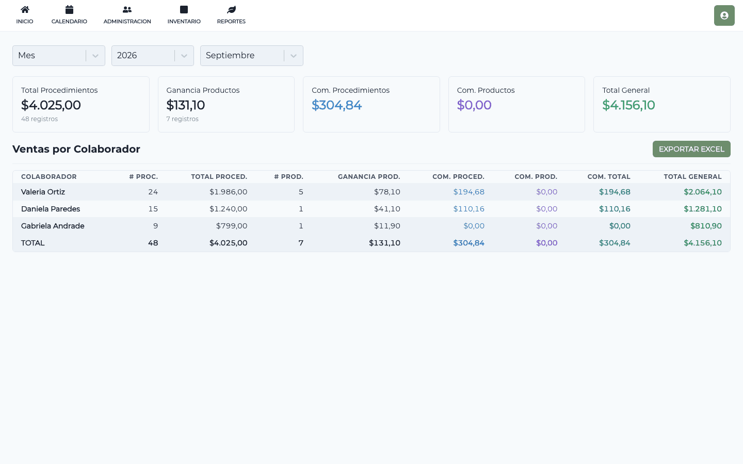743x464 pixels.
Task: Click the COLABORADOR column header
Action: coord(49,177)
